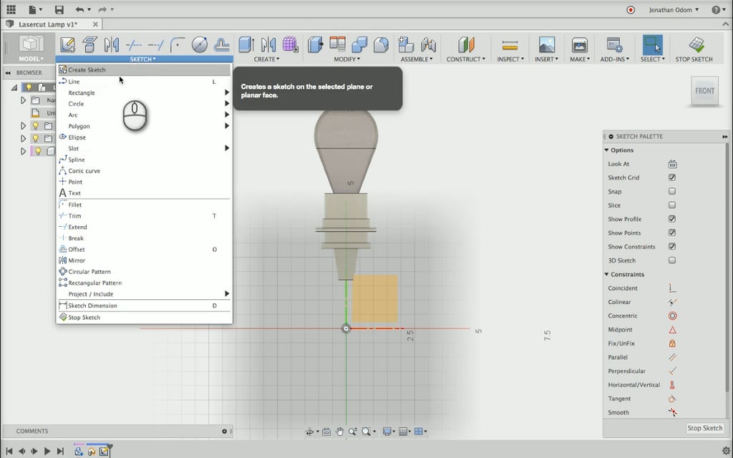Screen dimensions: 733x458
Task: Click the Fix/UnFix lock icon
Action: (672, 343)
